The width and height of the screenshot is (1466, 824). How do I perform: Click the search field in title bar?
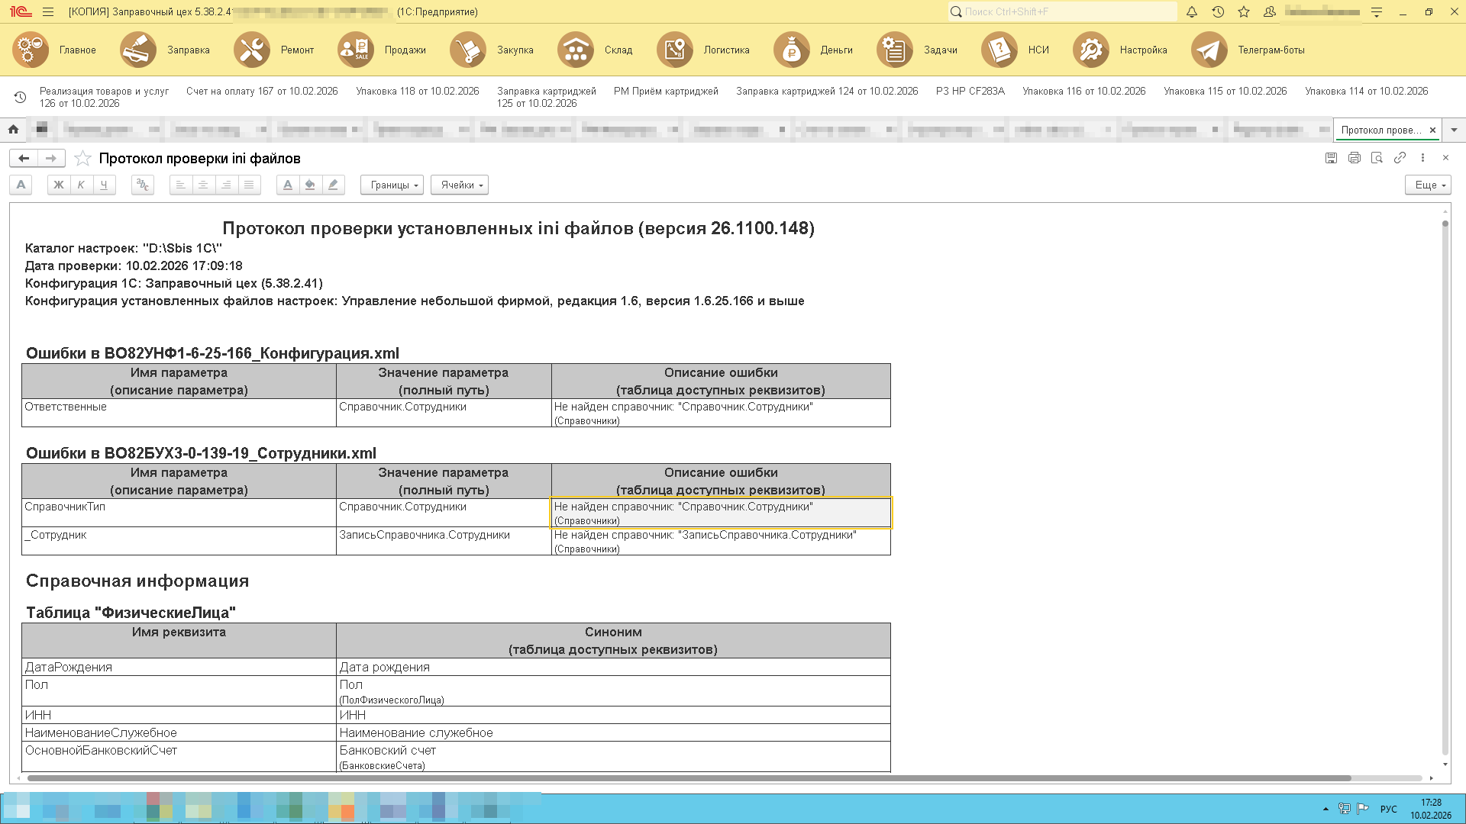(1061, 12)
